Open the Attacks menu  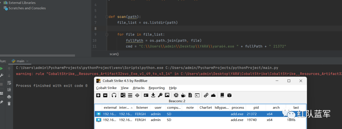click(x=138, y=88)
